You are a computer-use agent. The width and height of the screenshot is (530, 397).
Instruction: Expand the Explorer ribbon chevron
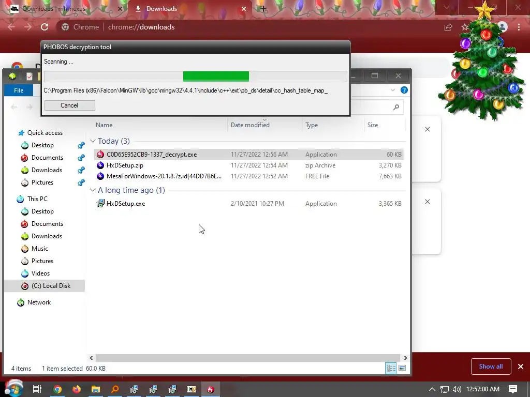393,90
